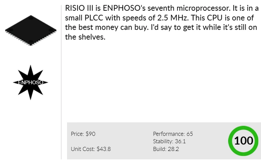Click the green 100 score circle
Screen dimensions: 261x160
pyautogui.click(x=243, y=141)
